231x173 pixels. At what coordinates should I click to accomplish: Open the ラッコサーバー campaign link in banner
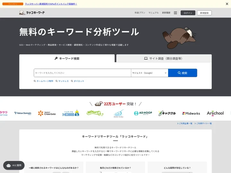tap(51, 4)
